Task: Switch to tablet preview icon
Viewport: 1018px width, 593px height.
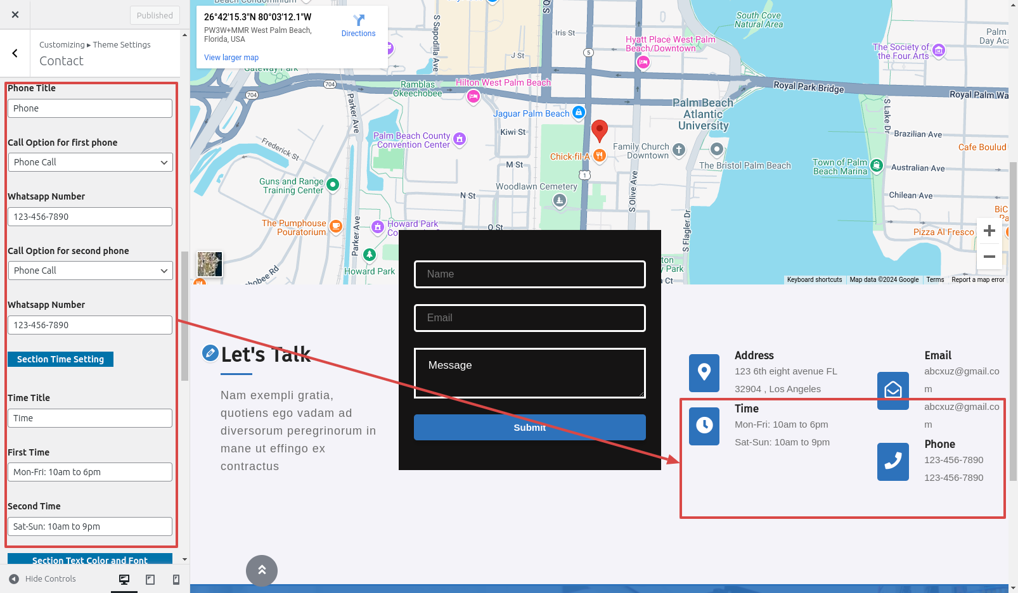Action: [150, 579]
